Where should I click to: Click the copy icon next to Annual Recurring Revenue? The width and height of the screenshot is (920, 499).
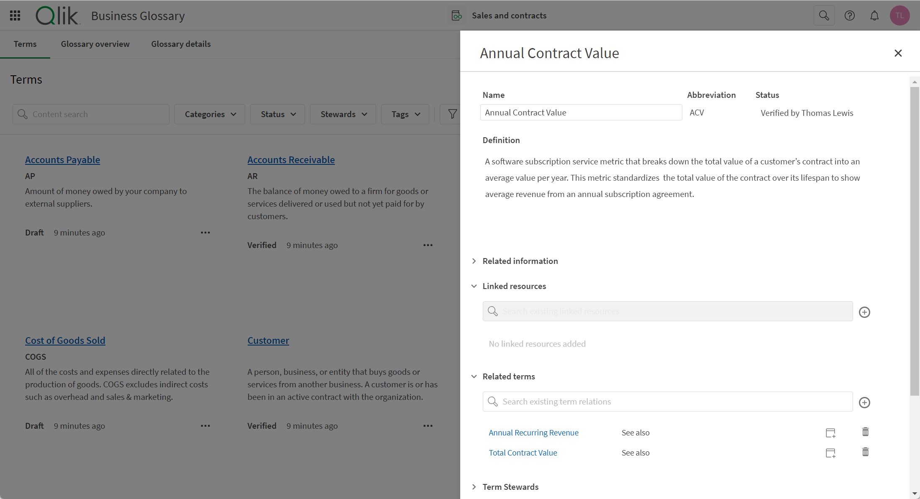tap(831, 432)
